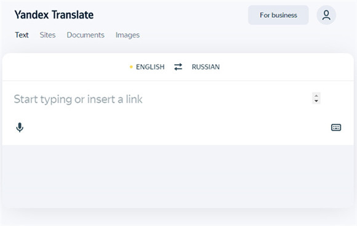Screen dimensions: 357x226
Task: Switch to the Images tab
Action: tap(127, 35)
